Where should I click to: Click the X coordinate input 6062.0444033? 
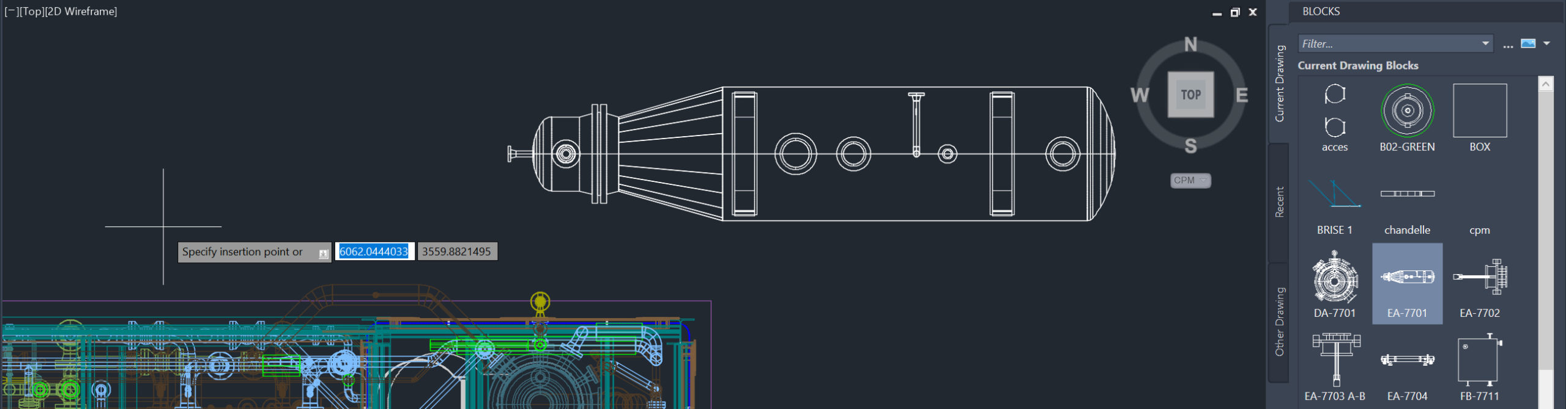374,252
